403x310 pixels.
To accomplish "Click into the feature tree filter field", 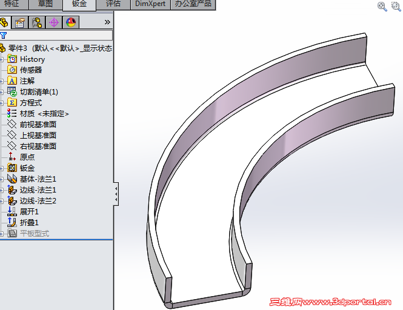I will tap(56, 35).
